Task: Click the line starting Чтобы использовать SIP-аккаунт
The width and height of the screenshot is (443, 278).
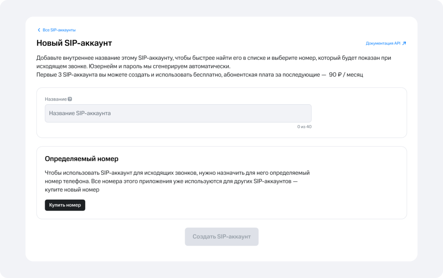Action: pos(177,173)
